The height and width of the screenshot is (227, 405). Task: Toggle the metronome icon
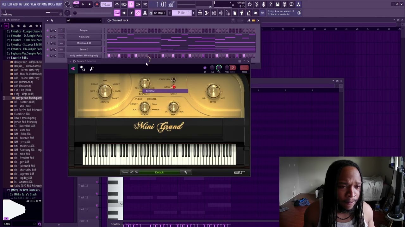117,4
